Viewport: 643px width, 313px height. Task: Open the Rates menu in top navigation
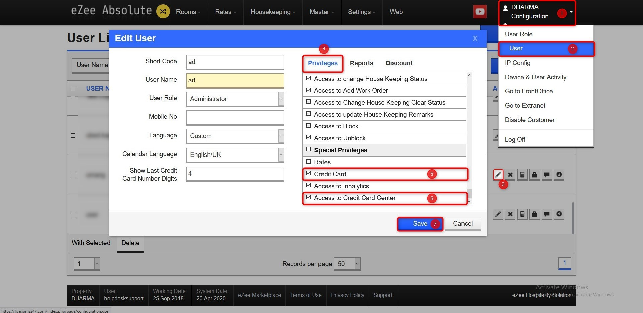click(226, 12)
